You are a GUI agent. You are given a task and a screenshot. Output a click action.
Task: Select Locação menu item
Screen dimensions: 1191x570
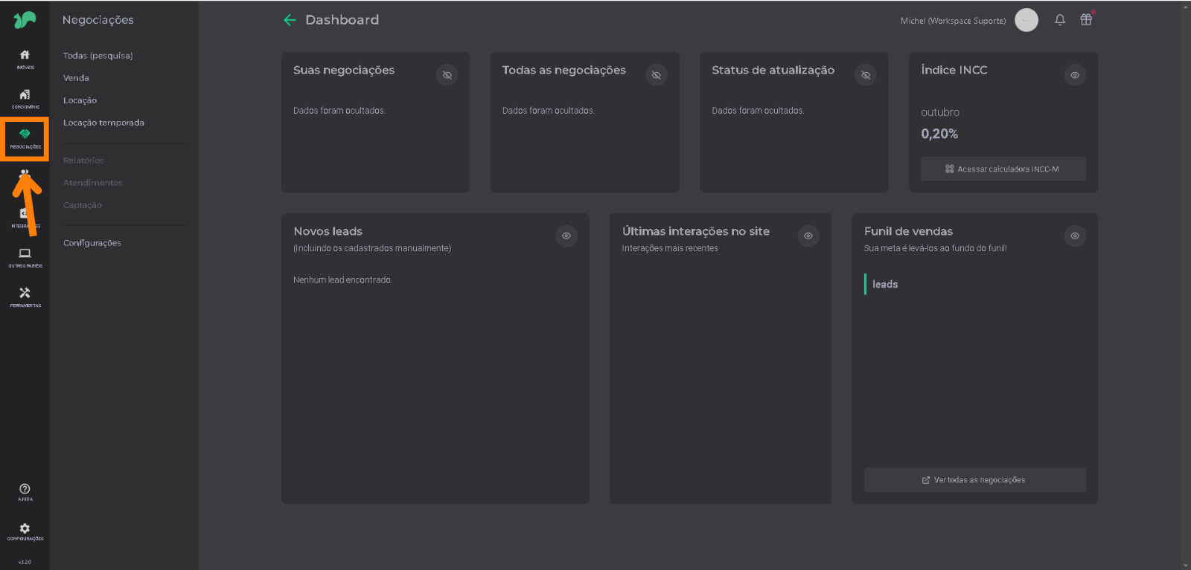[x=80, y=100]
